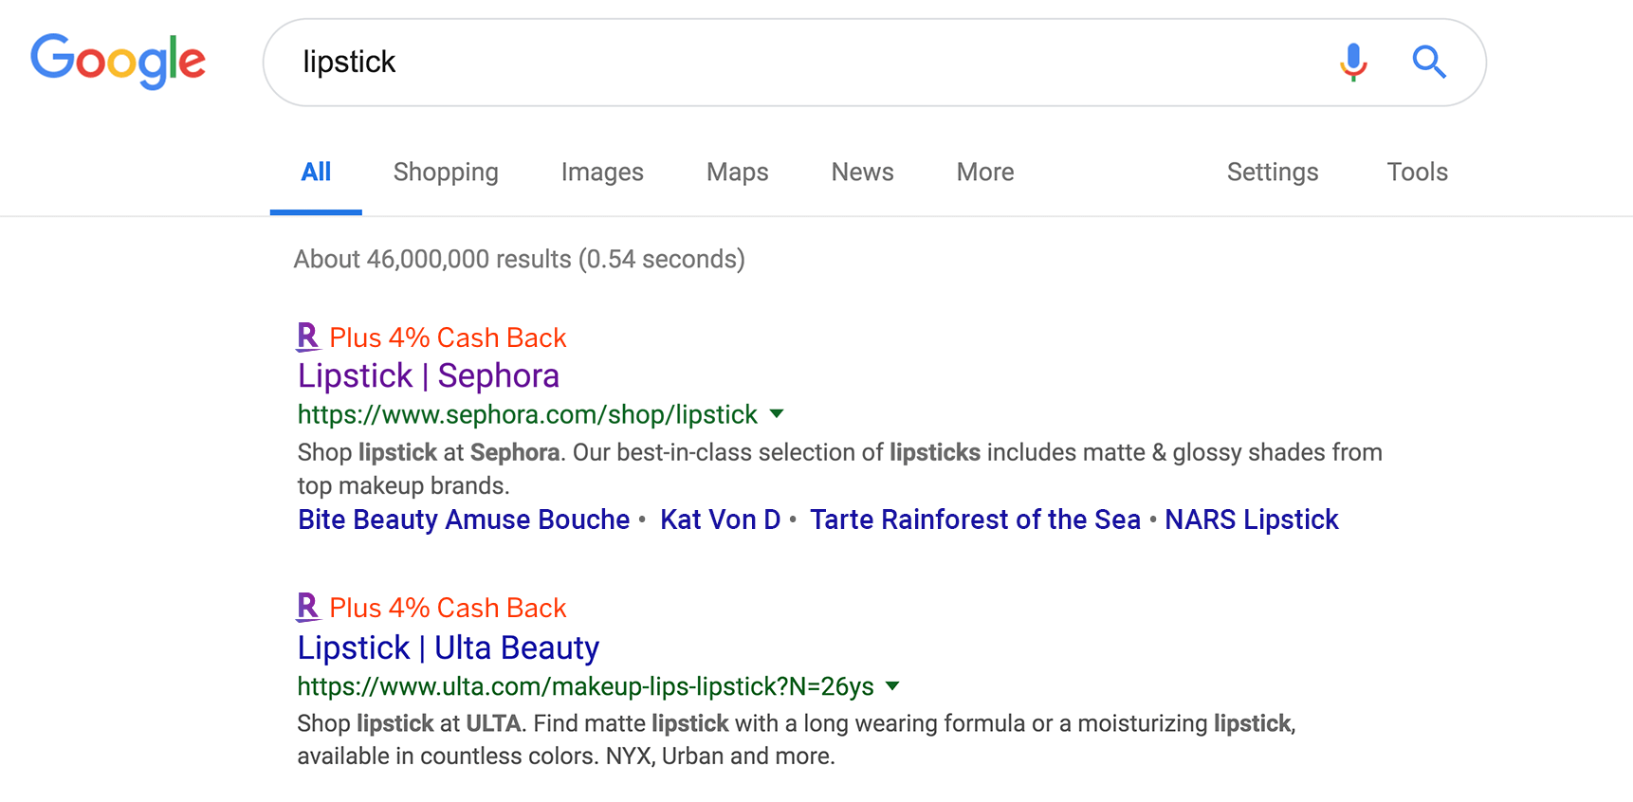Expand the Ulta URL dropdown arrow

tap(892, 686)
